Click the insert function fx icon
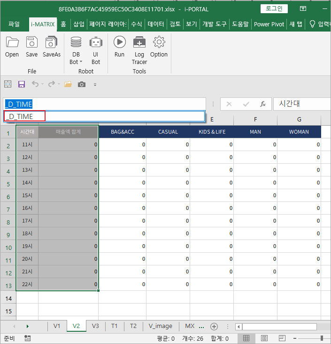The width and height of the screenshot is (331, 344). (263, 104)
